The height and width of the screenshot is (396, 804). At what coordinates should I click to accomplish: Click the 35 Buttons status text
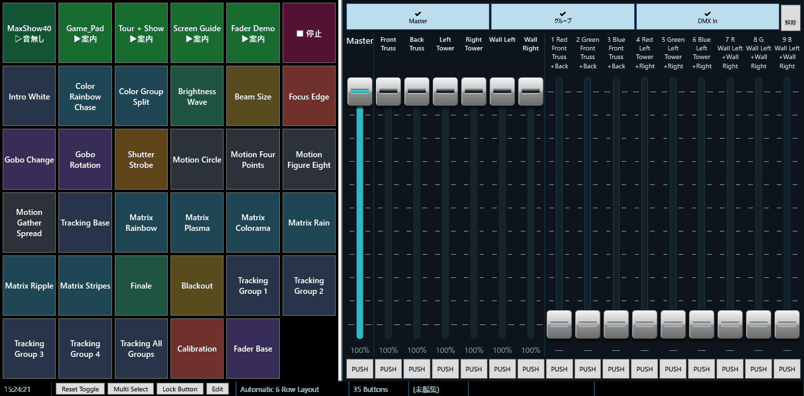[x=371, y=389]
